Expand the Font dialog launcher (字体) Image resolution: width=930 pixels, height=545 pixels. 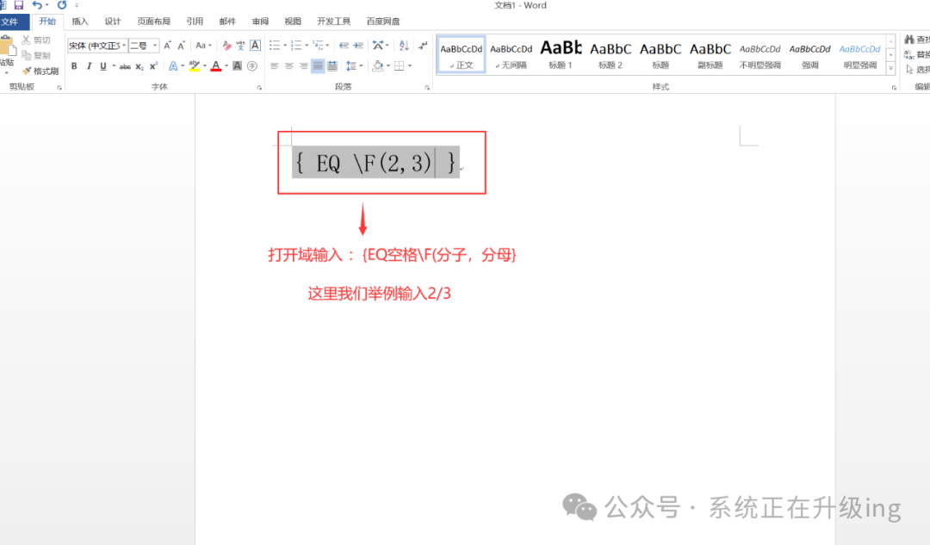pos(259,87)
